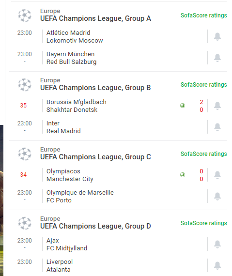Toggle notification bell for Bayern München match
The width and height of the screenshot is (232, 276).
pyautogui.click(x=217, y=58)
